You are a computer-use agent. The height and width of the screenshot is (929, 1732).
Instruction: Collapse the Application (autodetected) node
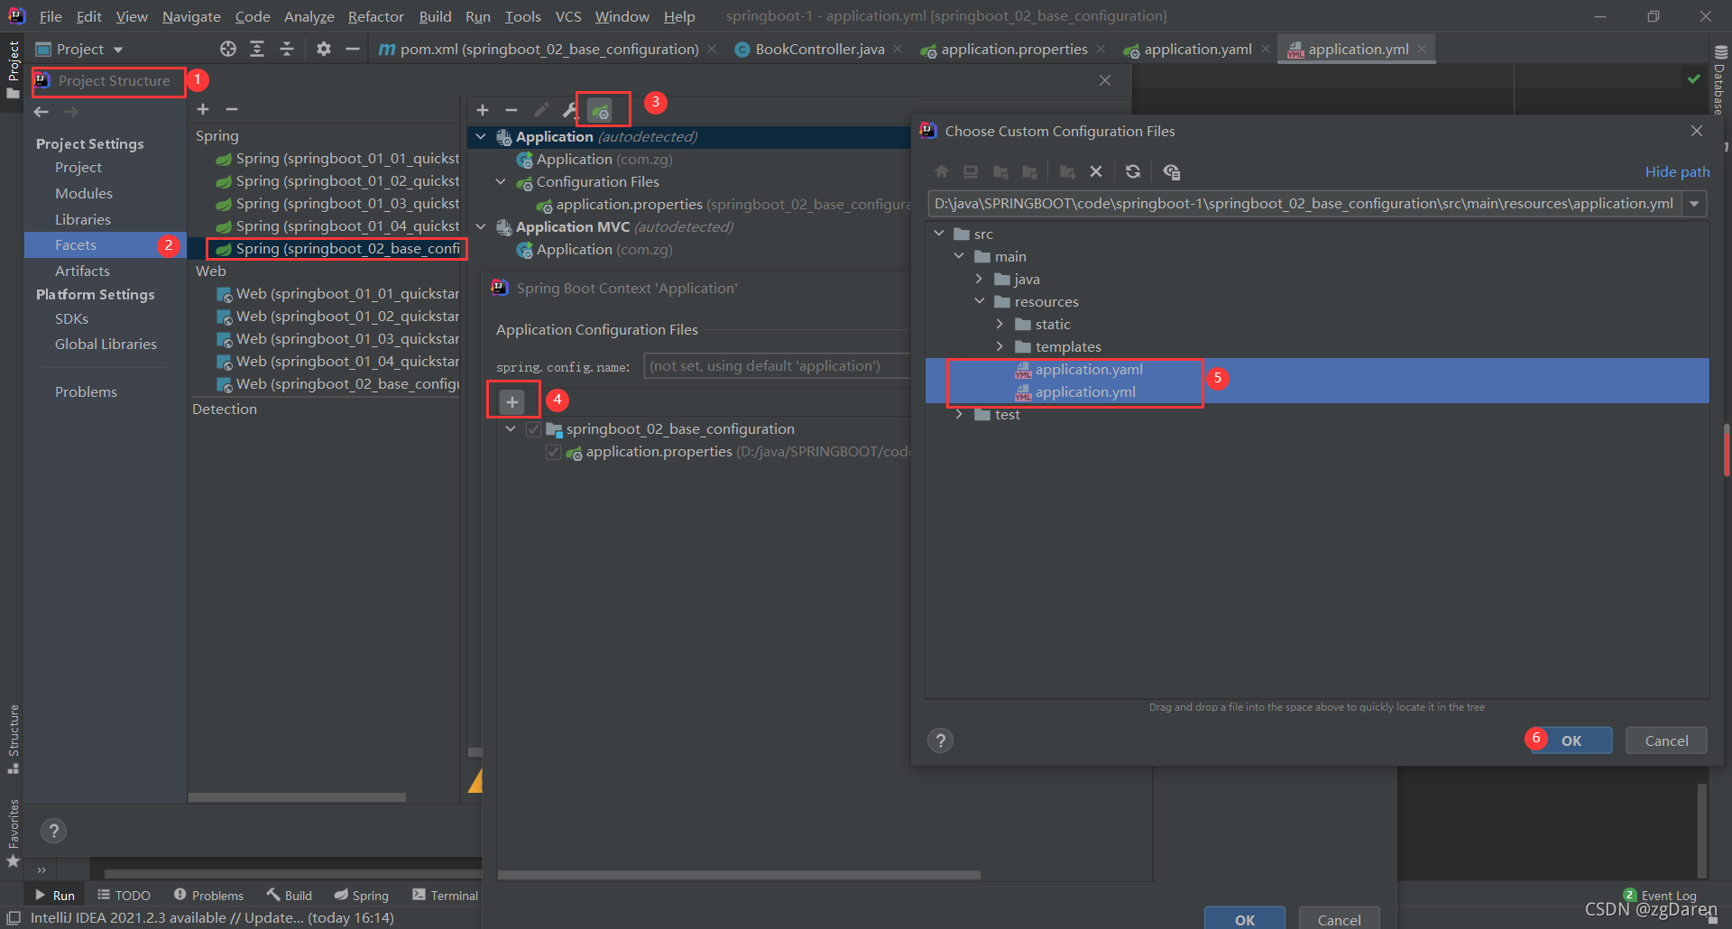481,137
